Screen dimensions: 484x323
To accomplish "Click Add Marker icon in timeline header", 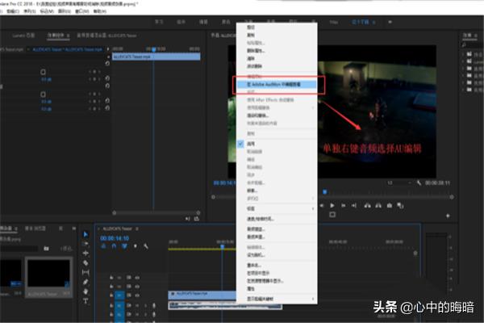I will click(136, 246).
